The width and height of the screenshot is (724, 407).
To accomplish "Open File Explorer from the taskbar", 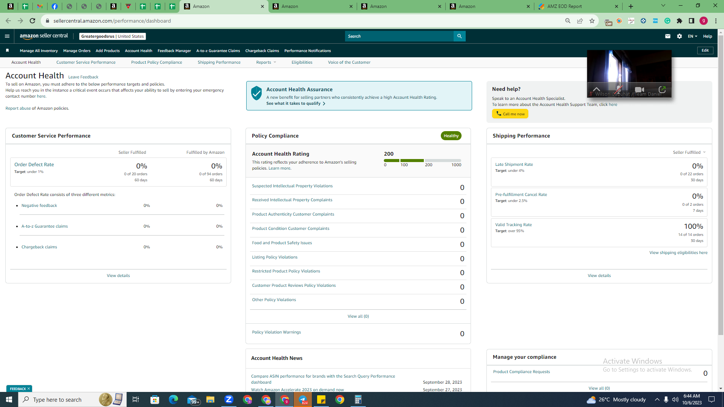I will point(210,399).
